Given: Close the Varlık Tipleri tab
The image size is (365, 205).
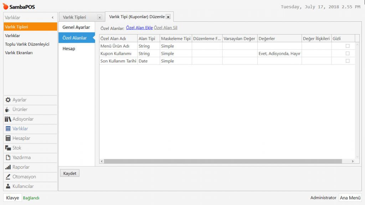Looking at the screenshot, I should click(x=99, y=17).
